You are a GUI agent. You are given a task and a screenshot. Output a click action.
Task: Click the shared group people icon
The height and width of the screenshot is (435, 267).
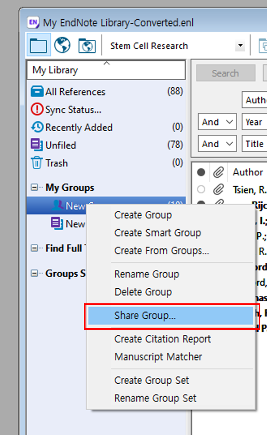[58, 205]
